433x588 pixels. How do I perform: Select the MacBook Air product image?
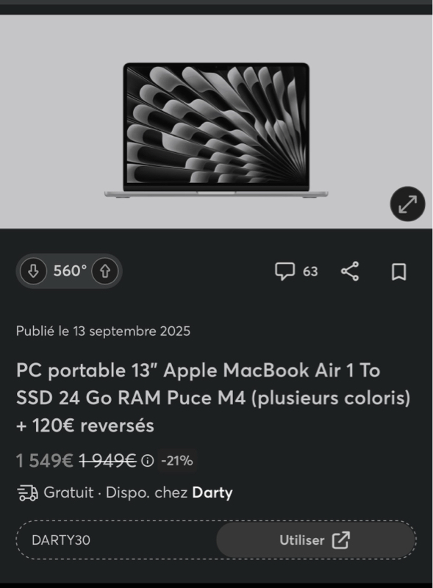tap(216, 130)
